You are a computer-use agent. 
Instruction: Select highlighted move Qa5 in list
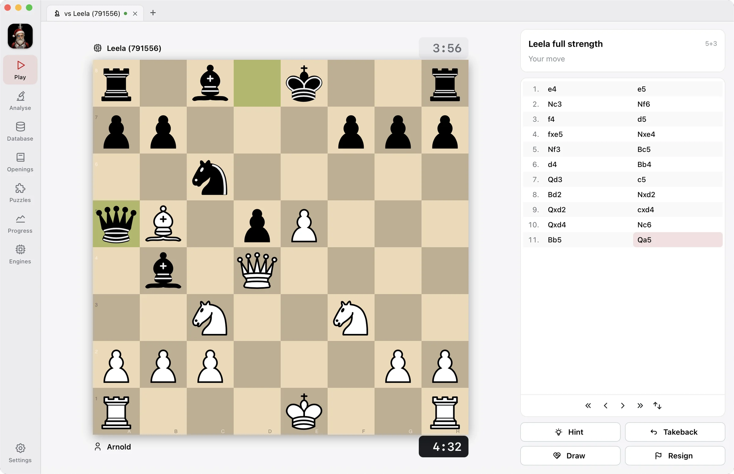click(677, 240)
